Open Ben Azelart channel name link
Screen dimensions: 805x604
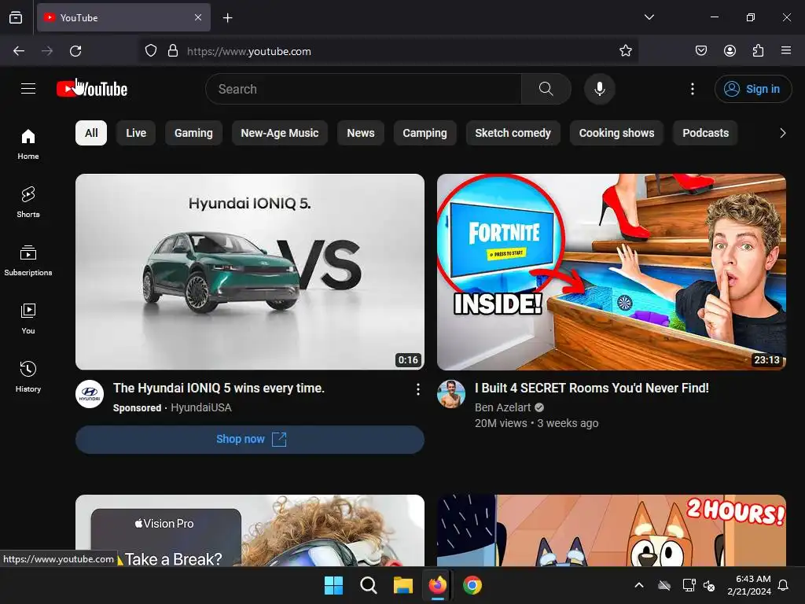tap(502, 407)
